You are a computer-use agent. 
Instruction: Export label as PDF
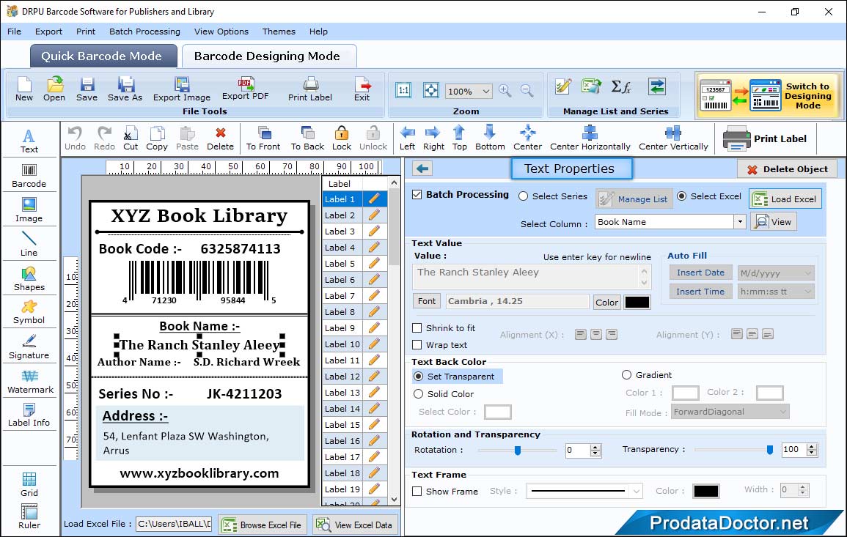coord(245,89)
